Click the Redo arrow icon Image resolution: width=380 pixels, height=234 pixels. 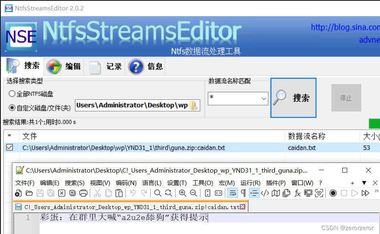pos(144,193)
